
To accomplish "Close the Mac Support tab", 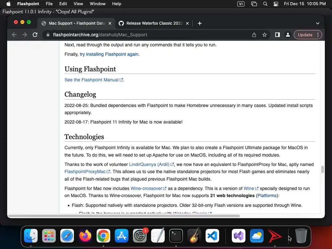I will pyautogui.click(x=110, y=23).
